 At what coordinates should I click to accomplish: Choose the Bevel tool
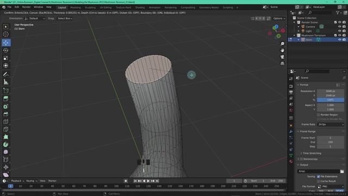[6, 114]
